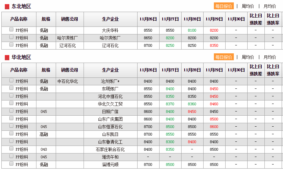Select 每日报价 tab in 华北地区 section
Screen dimensions: 283x170
click(224, 57)
